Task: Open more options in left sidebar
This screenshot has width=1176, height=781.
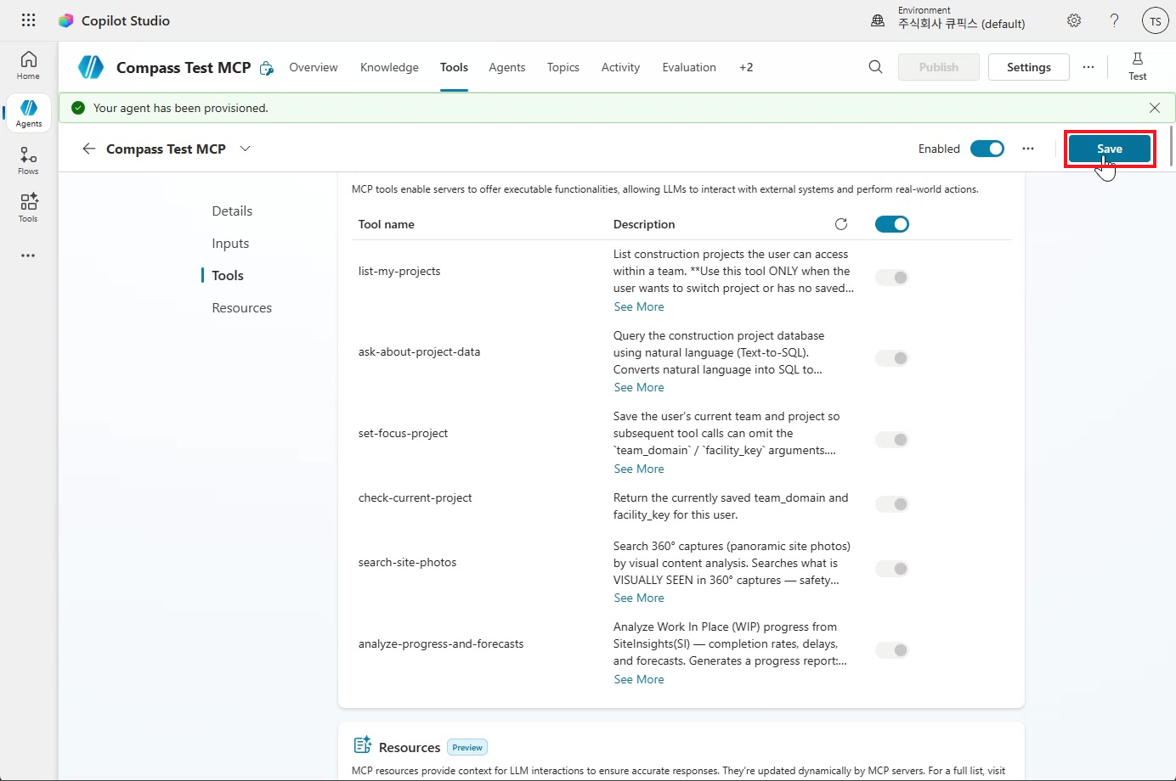Action: click(x=28, y=256)
